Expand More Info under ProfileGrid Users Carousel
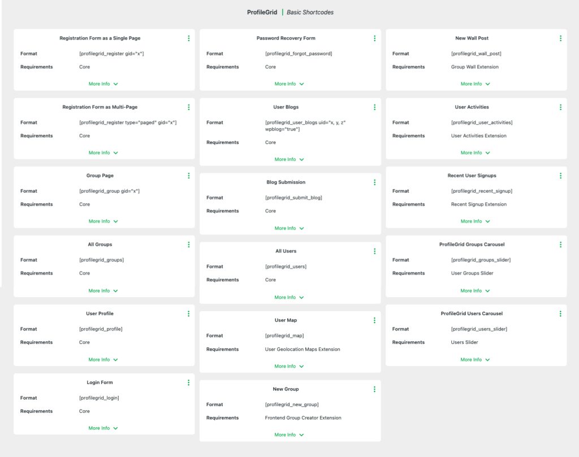The image size is (579, 457). click(x=476, y=359)
